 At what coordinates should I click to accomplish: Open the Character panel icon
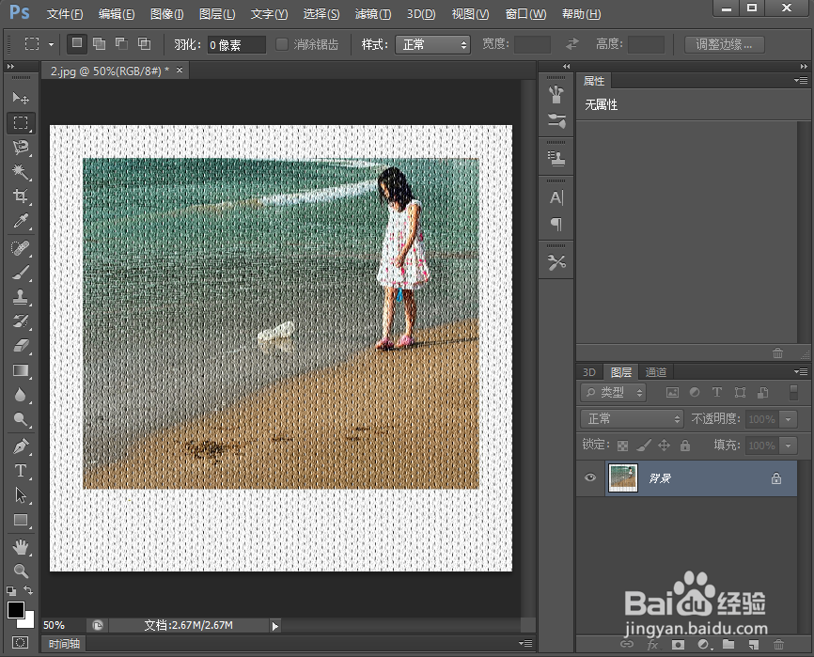[556, 197]
